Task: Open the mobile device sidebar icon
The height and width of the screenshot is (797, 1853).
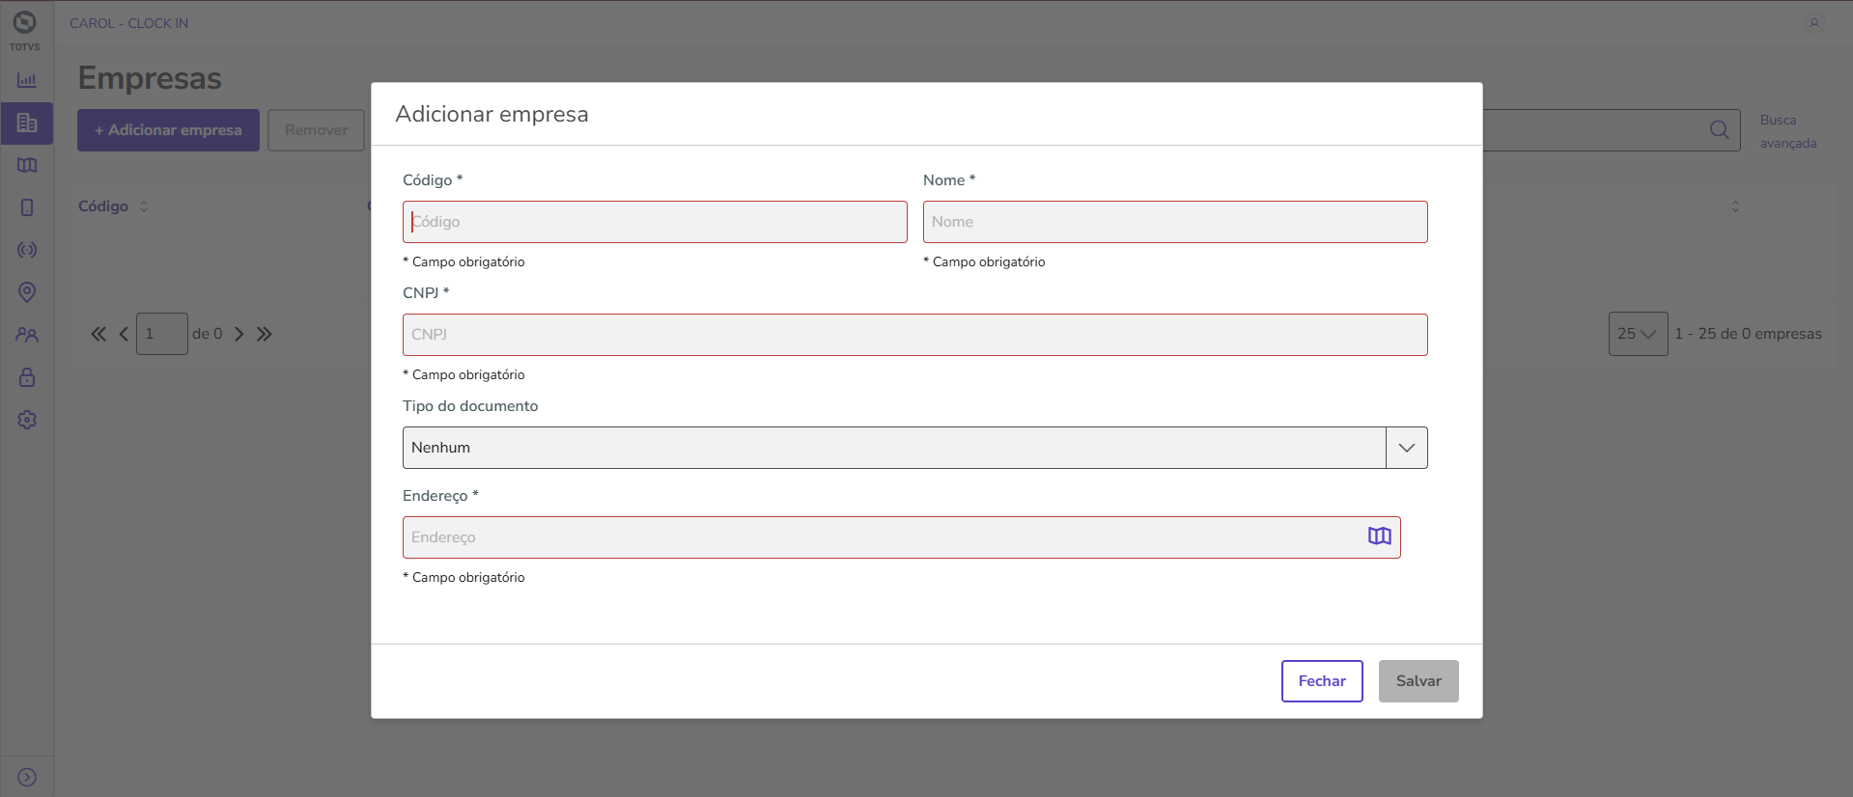Action: [x=27, y=207]
